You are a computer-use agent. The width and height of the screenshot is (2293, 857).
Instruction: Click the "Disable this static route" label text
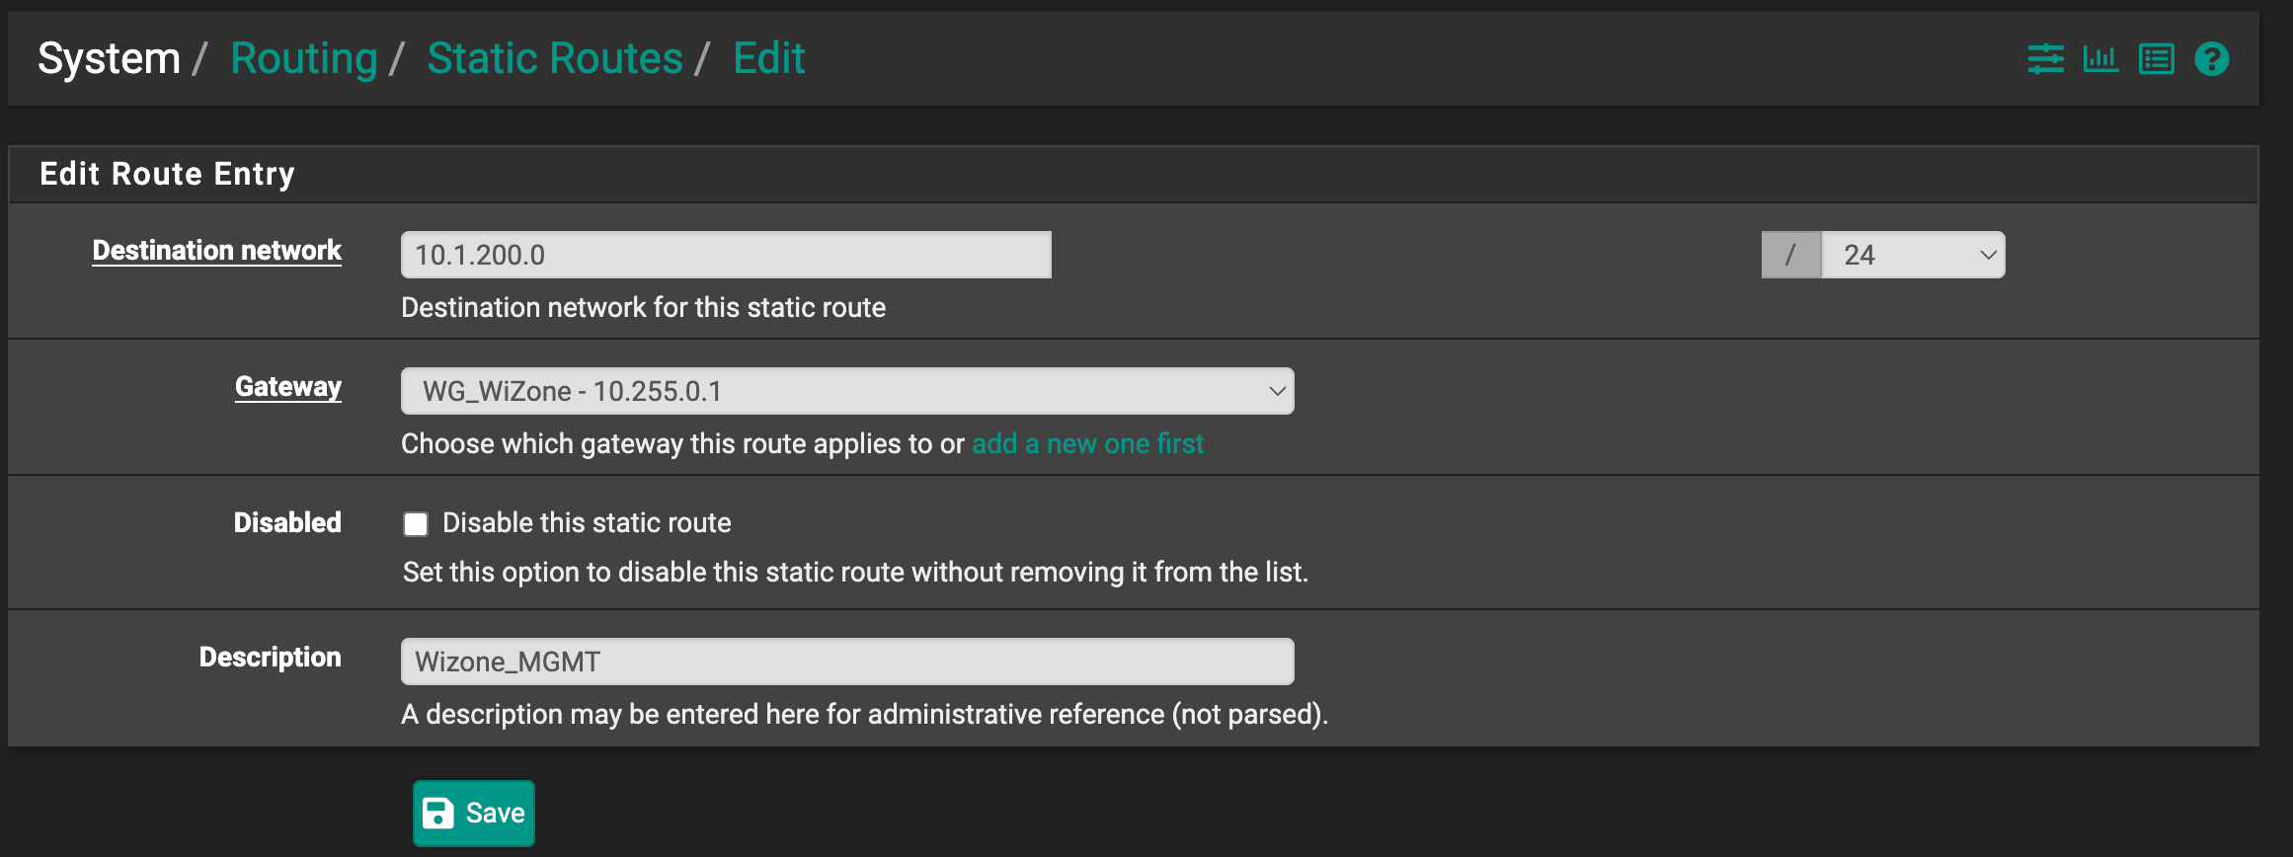tap(587, 523)
